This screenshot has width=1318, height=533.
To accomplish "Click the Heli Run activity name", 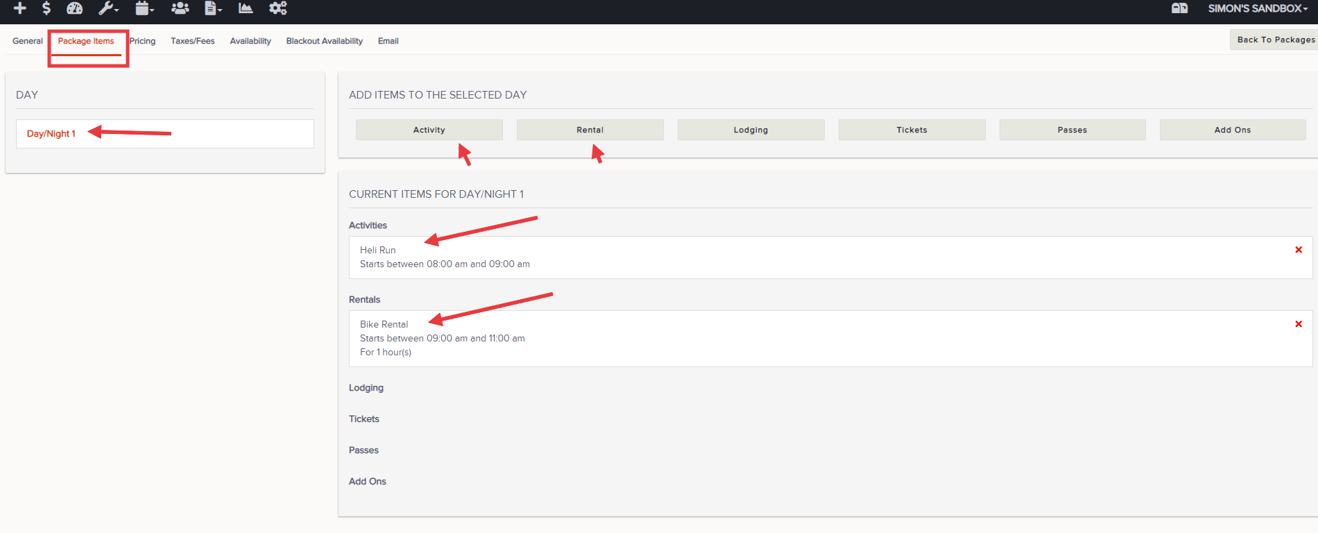I will 378,250.
